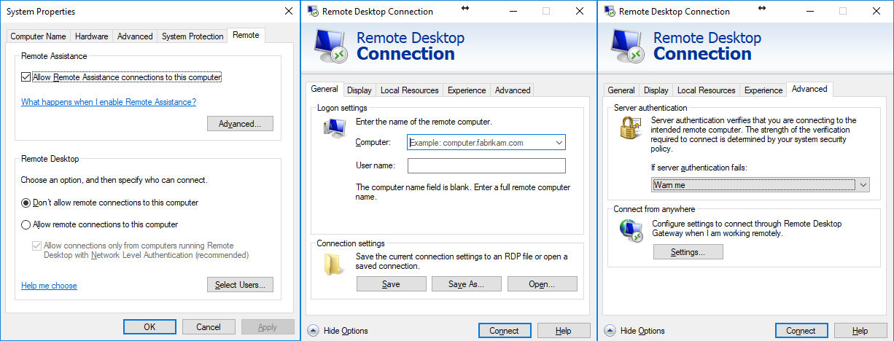Open the System Protection tab

click(x=193, y=36)
